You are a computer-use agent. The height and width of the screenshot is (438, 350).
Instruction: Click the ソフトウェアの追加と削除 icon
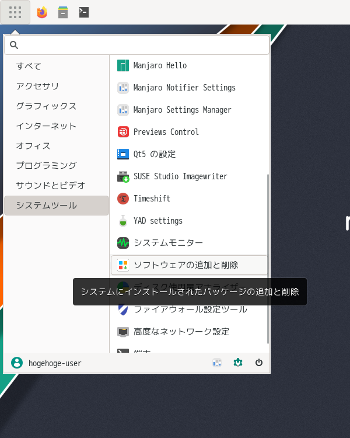tap(123, 265)
